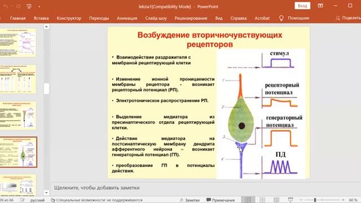Open the Customize Quick Access Toolbar dropdown
Viewport: 361px width, 203px height.
click(x=39, y=7)
